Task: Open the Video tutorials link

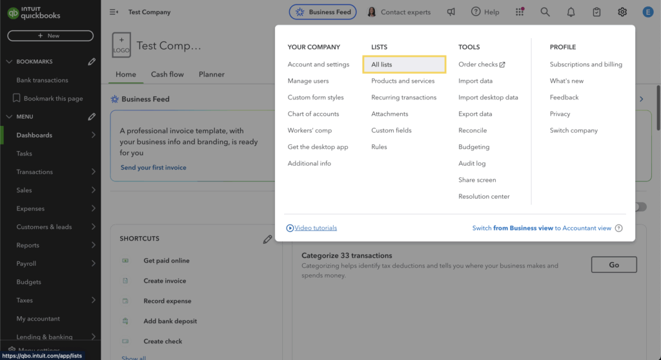Action: 315,228
